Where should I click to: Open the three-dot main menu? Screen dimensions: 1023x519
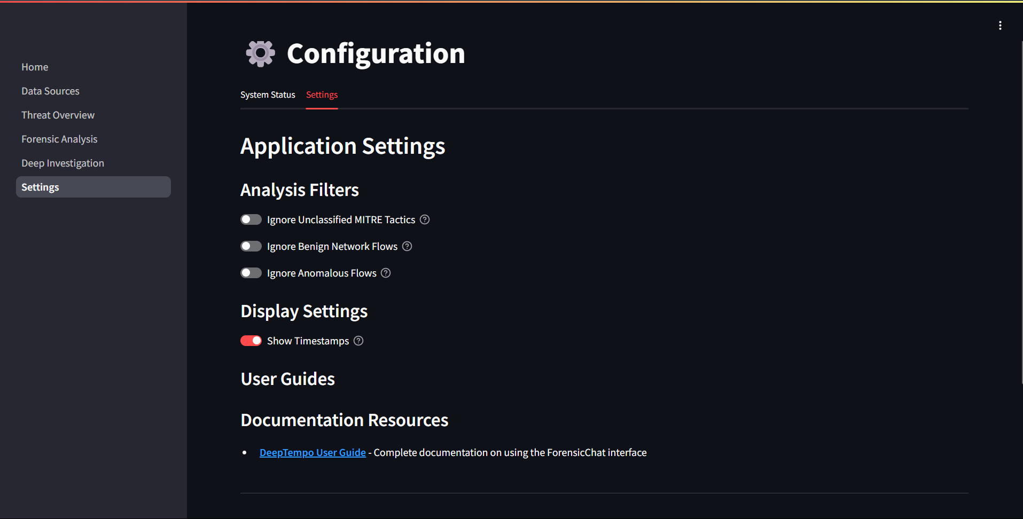pyautogui.click(x=1000, y=26)
